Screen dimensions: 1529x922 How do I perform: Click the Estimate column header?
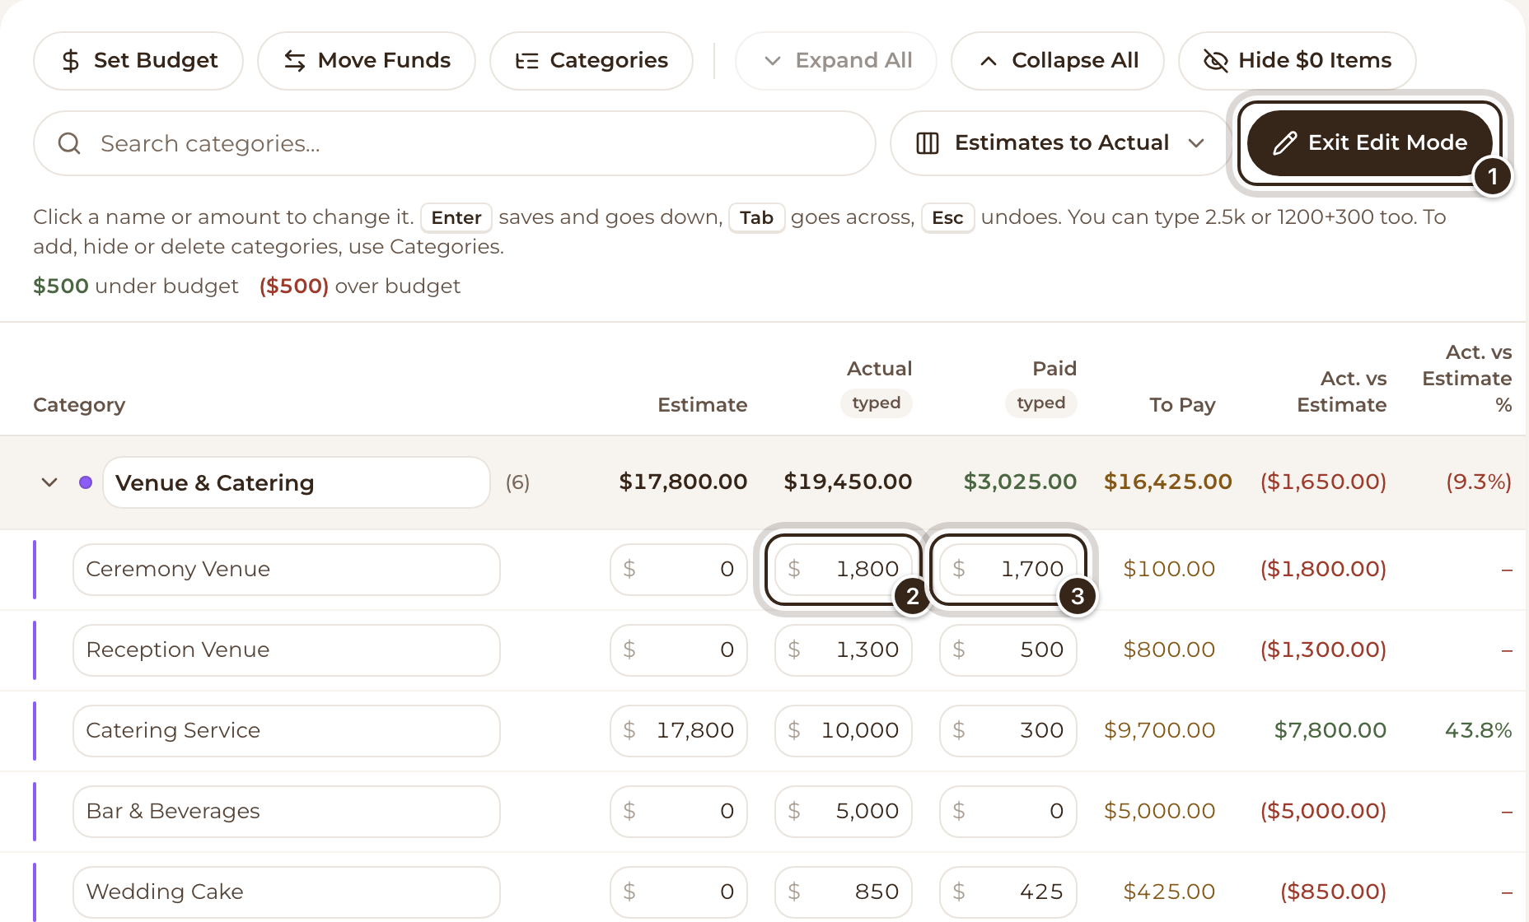(703, 405)
